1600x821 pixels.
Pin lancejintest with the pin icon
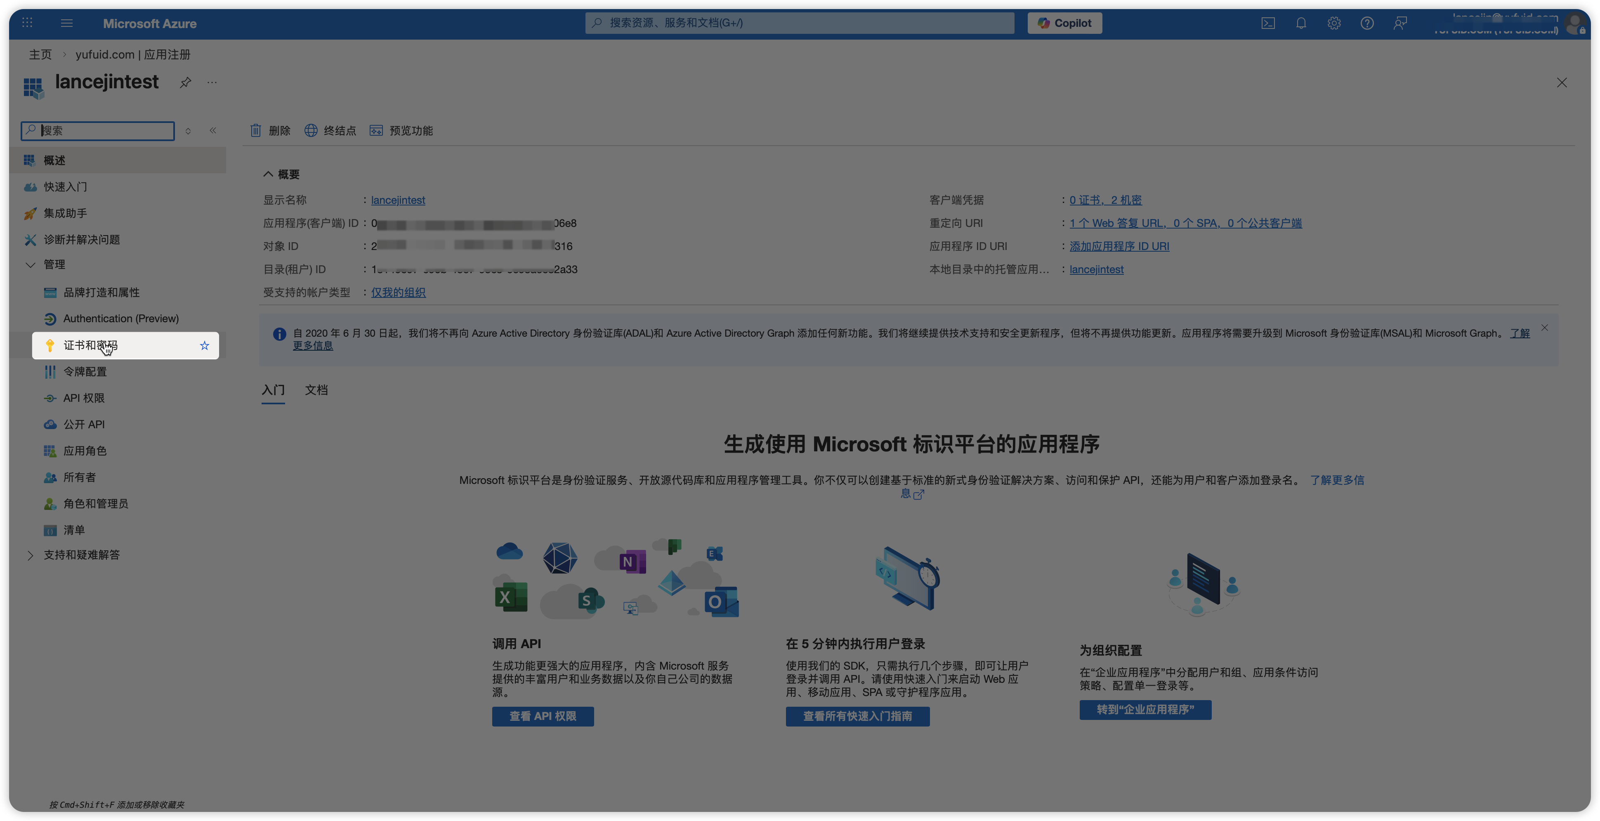click(x=185, y=83)
